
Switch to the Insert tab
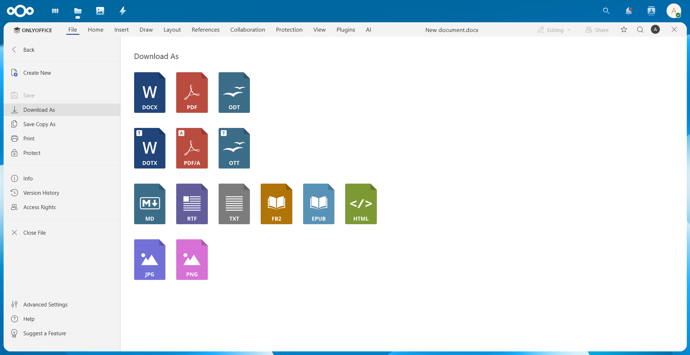coord(121,29)
